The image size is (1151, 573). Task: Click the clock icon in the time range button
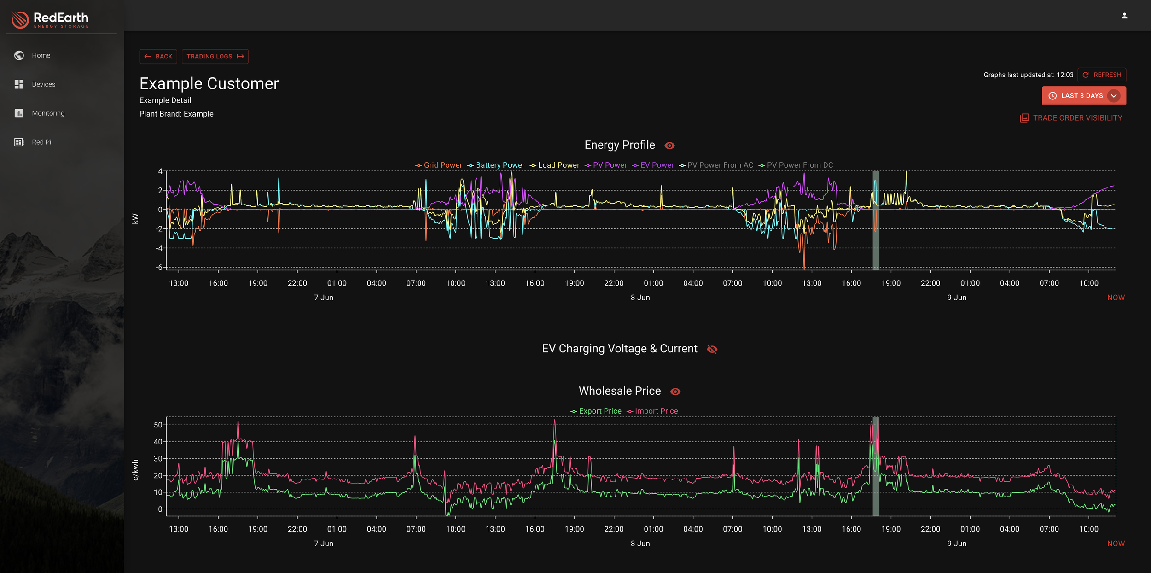point(1053,96)
